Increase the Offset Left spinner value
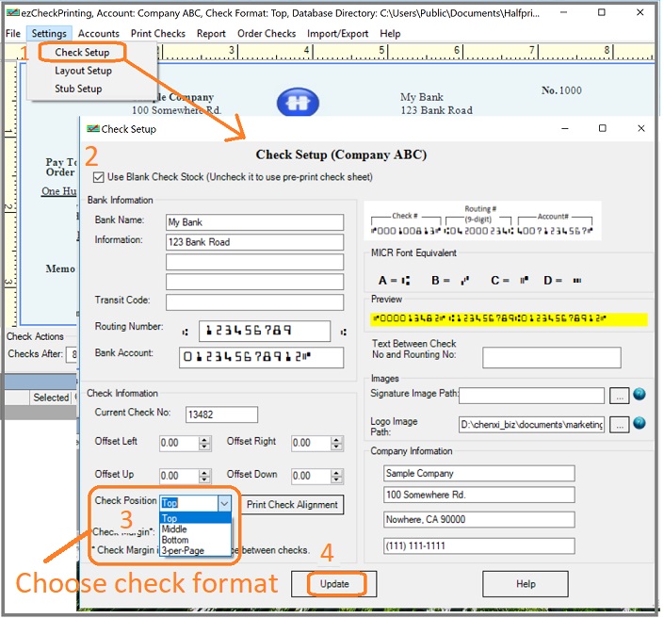 pyautogui.click(x=204, y=439)
